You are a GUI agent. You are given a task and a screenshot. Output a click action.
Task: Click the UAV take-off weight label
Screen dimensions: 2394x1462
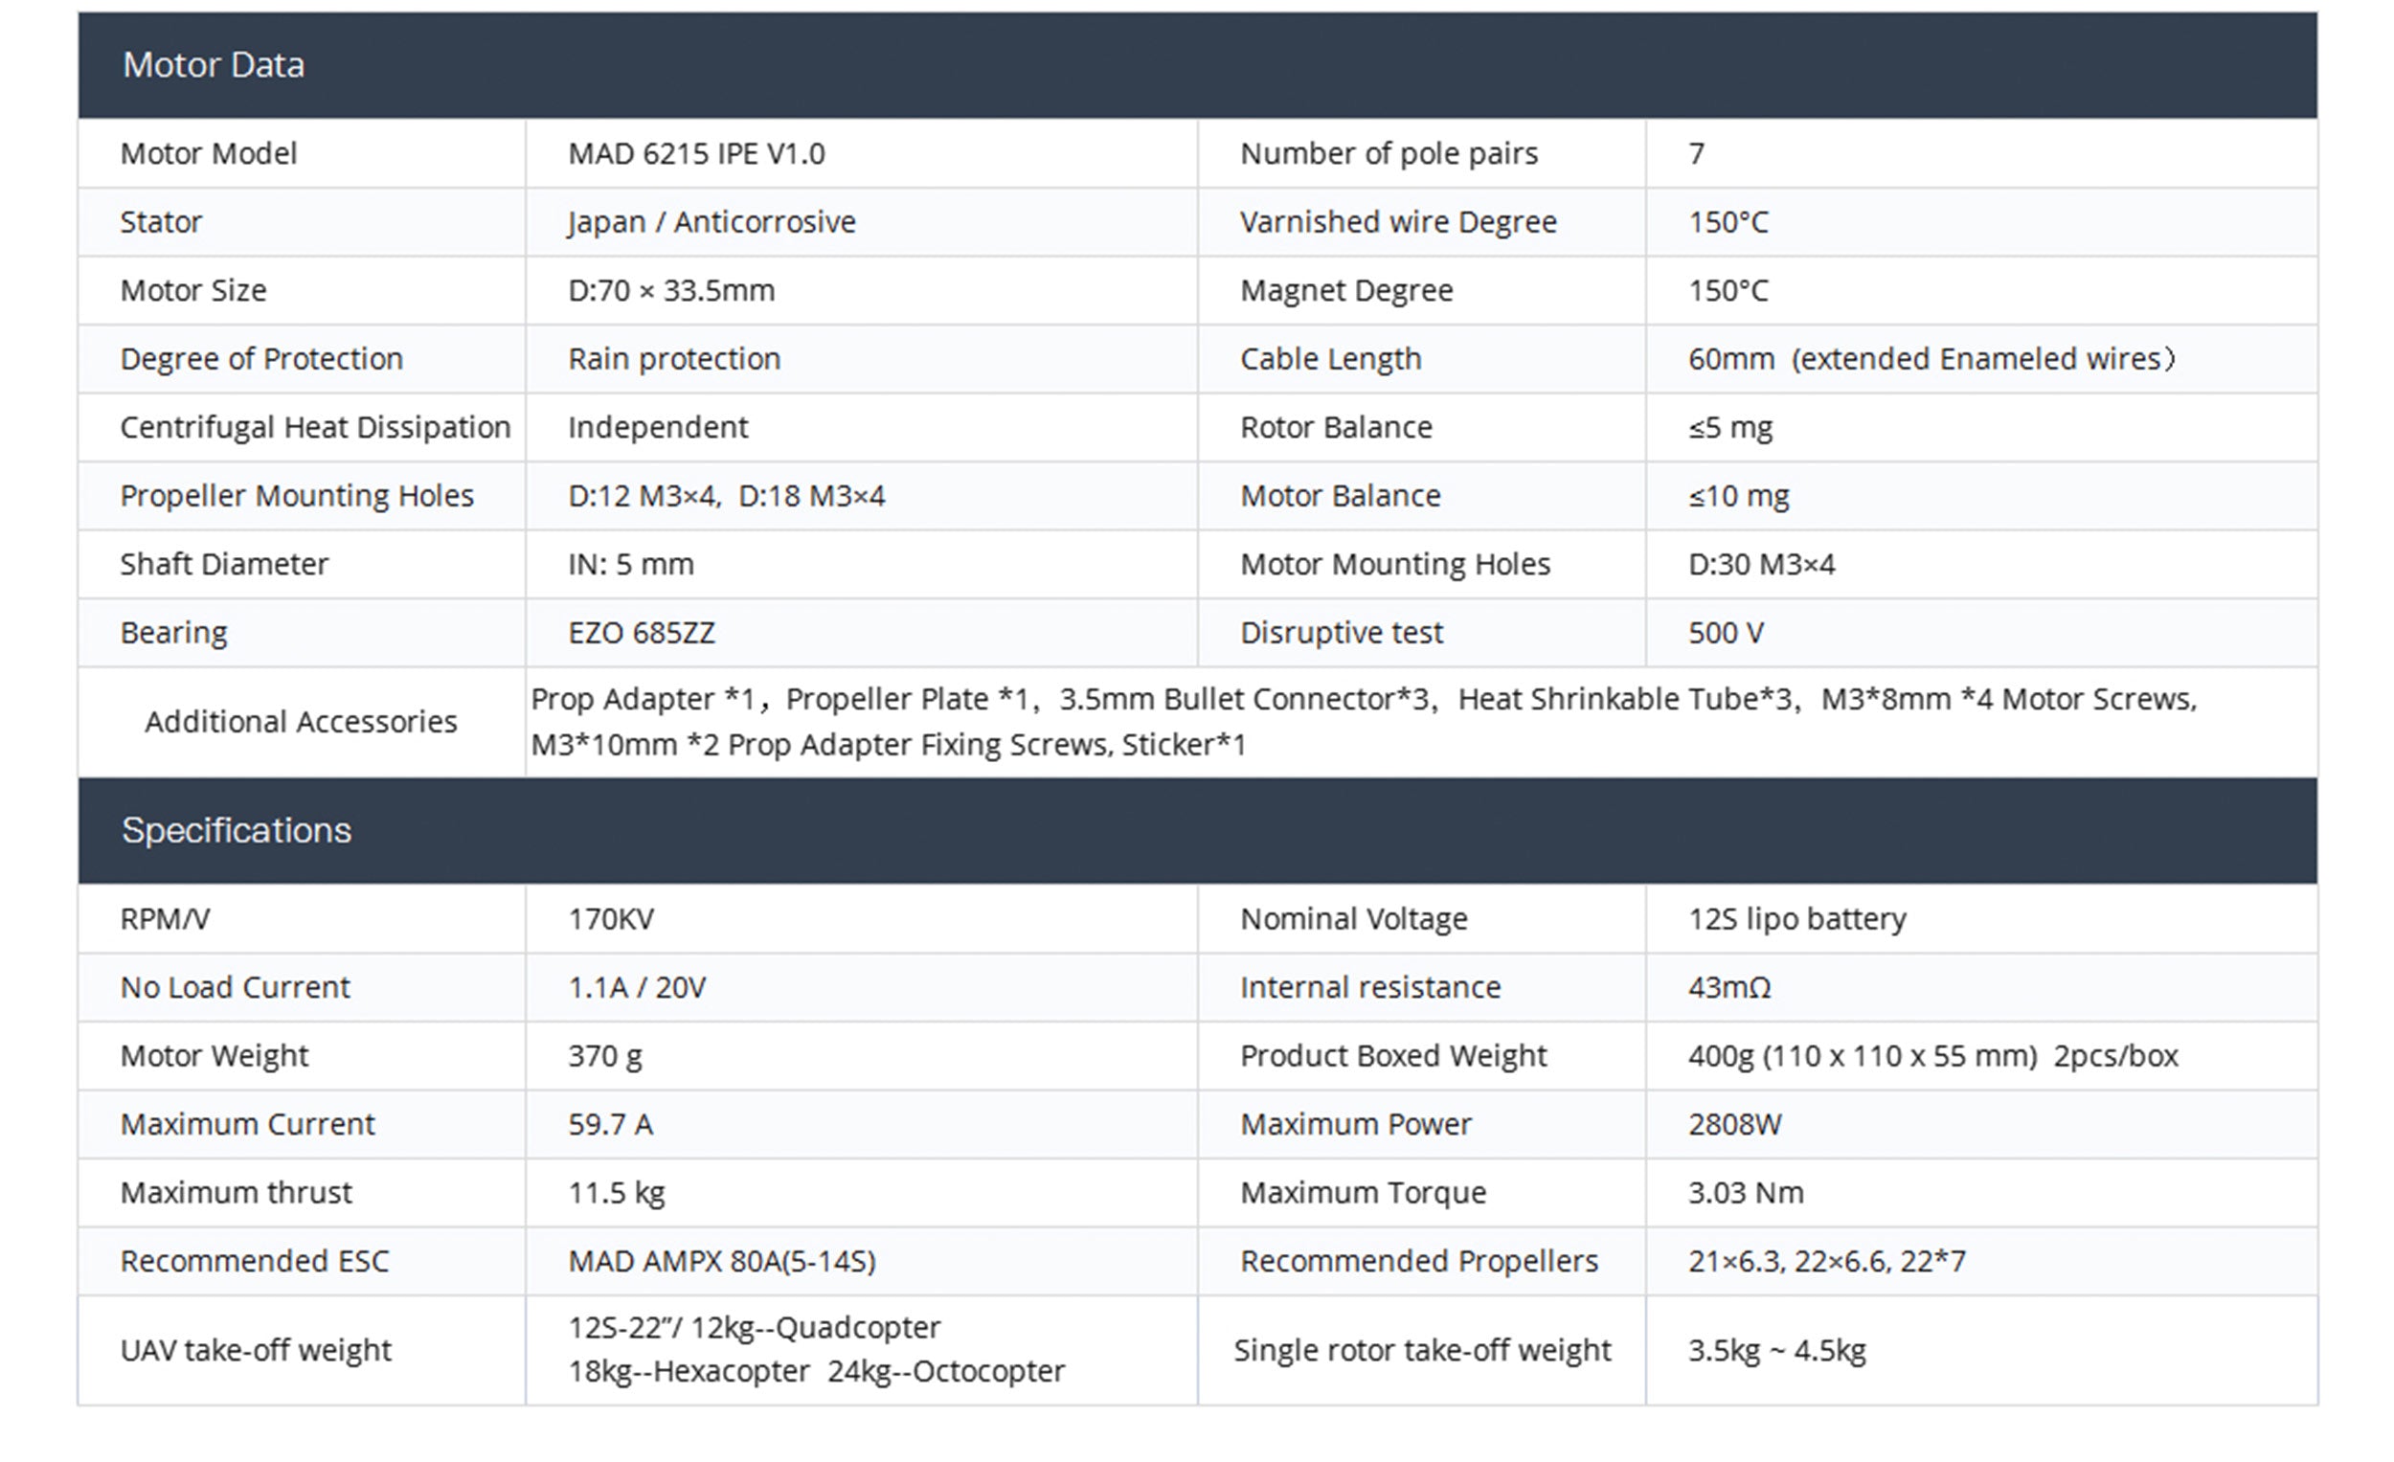[256, 1350]
